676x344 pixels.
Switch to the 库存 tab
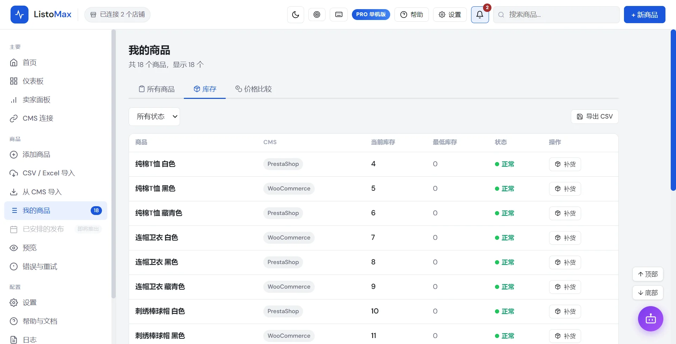pos(205,89)
